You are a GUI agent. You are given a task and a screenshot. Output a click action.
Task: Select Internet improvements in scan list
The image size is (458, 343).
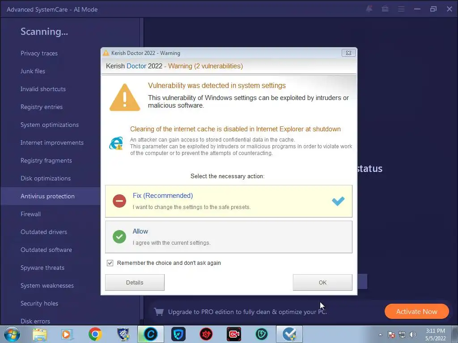(x=52, y=142)
